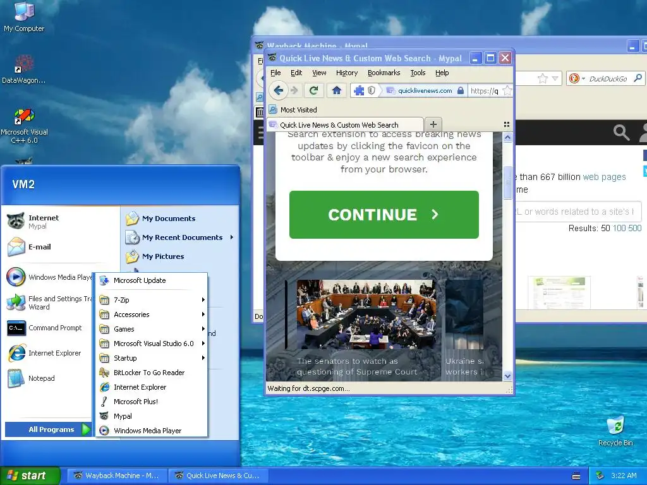This screenshot has width=647, height=485.
Task: Launch Internet Explorer in pinned start list
Action: click(49, 353)
